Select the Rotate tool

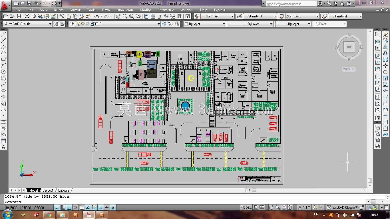pyautogui.click(x=385, y=72)
